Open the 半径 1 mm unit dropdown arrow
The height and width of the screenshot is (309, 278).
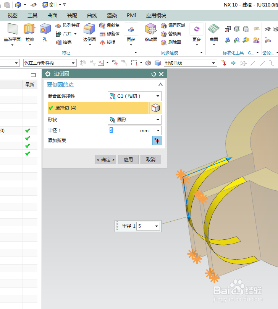point(158,131)
